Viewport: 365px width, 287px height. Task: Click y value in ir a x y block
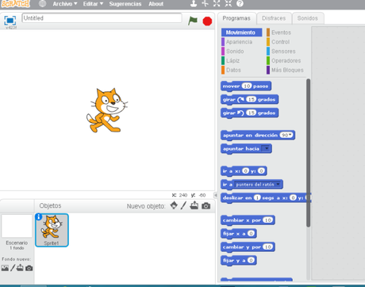click(x=261, y=170)
